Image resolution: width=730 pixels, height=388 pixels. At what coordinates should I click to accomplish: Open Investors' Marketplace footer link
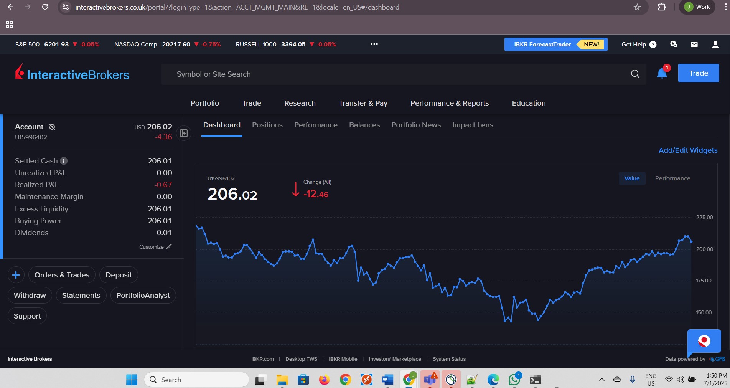[395, 359]
